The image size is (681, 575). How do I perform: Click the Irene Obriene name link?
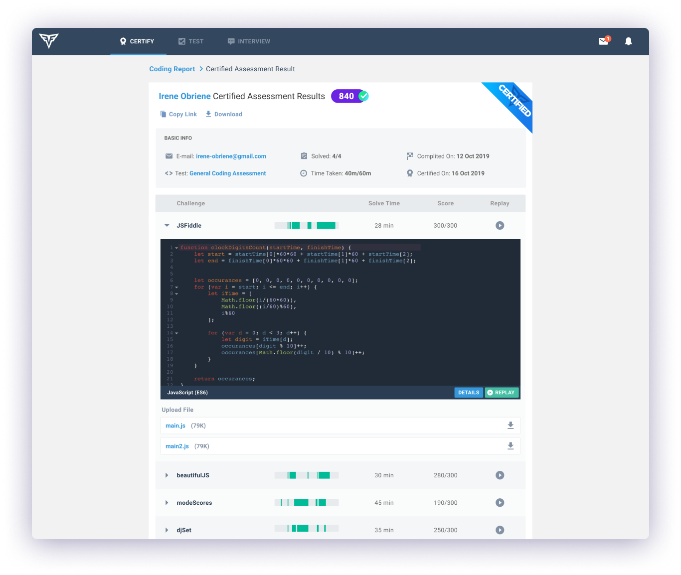click(184, 96)
